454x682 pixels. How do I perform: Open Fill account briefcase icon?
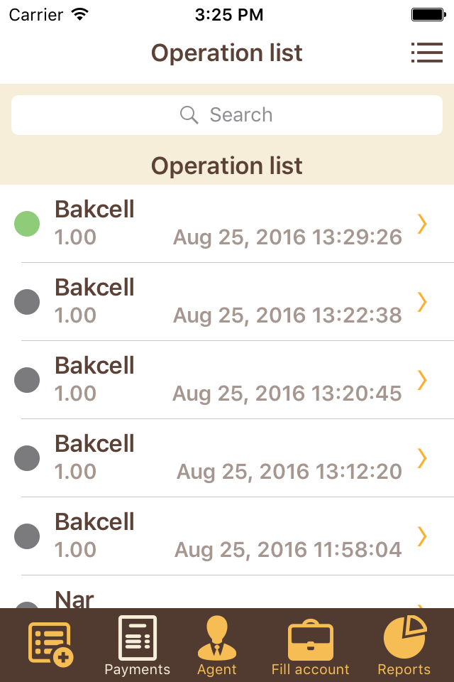pyautogui.click(x=311, y=638)
